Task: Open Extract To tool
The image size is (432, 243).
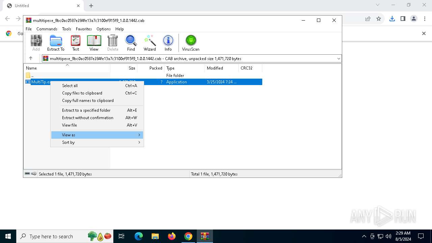Action: pos(56,43)
